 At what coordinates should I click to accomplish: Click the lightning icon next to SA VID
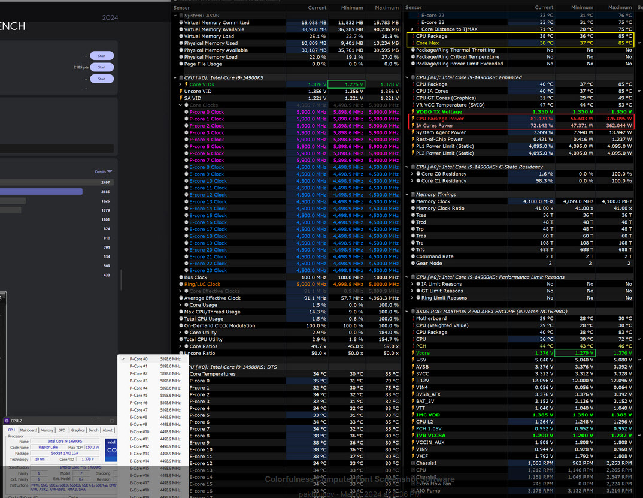(181, 98)
